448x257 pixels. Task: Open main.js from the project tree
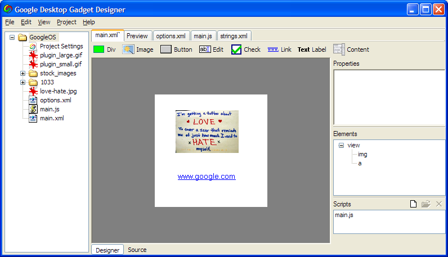(50, 109)
